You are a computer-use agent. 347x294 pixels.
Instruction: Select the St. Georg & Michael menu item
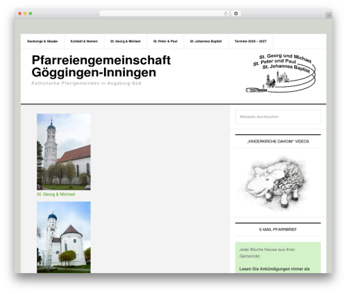(x=126, y=41)
